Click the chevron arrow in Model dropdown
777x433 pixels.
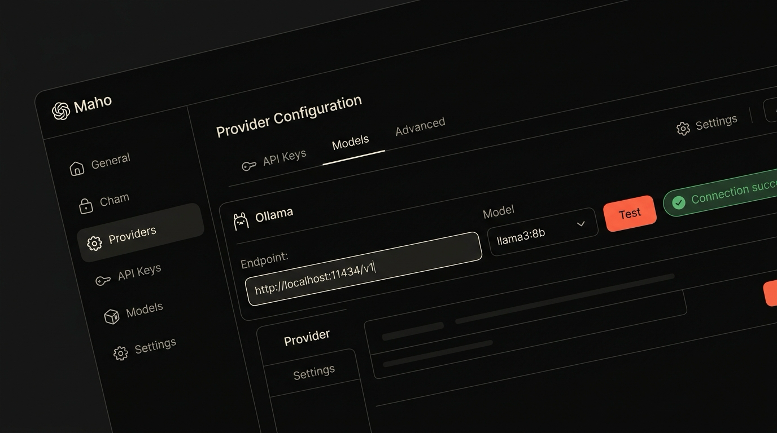580,224
